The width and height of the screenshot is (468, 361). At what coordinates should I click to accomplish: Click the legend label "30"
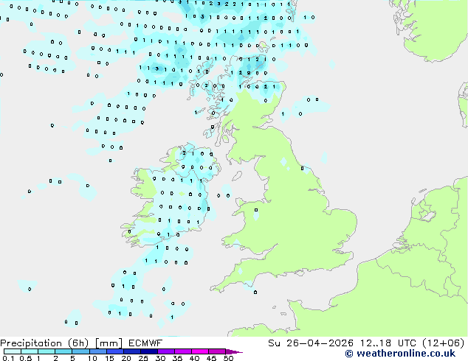(x=160, y=358)
